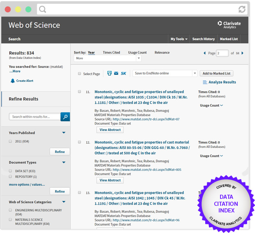Sort results by Year
This screenshot has width=255, height=233.
tap(91, 53)
